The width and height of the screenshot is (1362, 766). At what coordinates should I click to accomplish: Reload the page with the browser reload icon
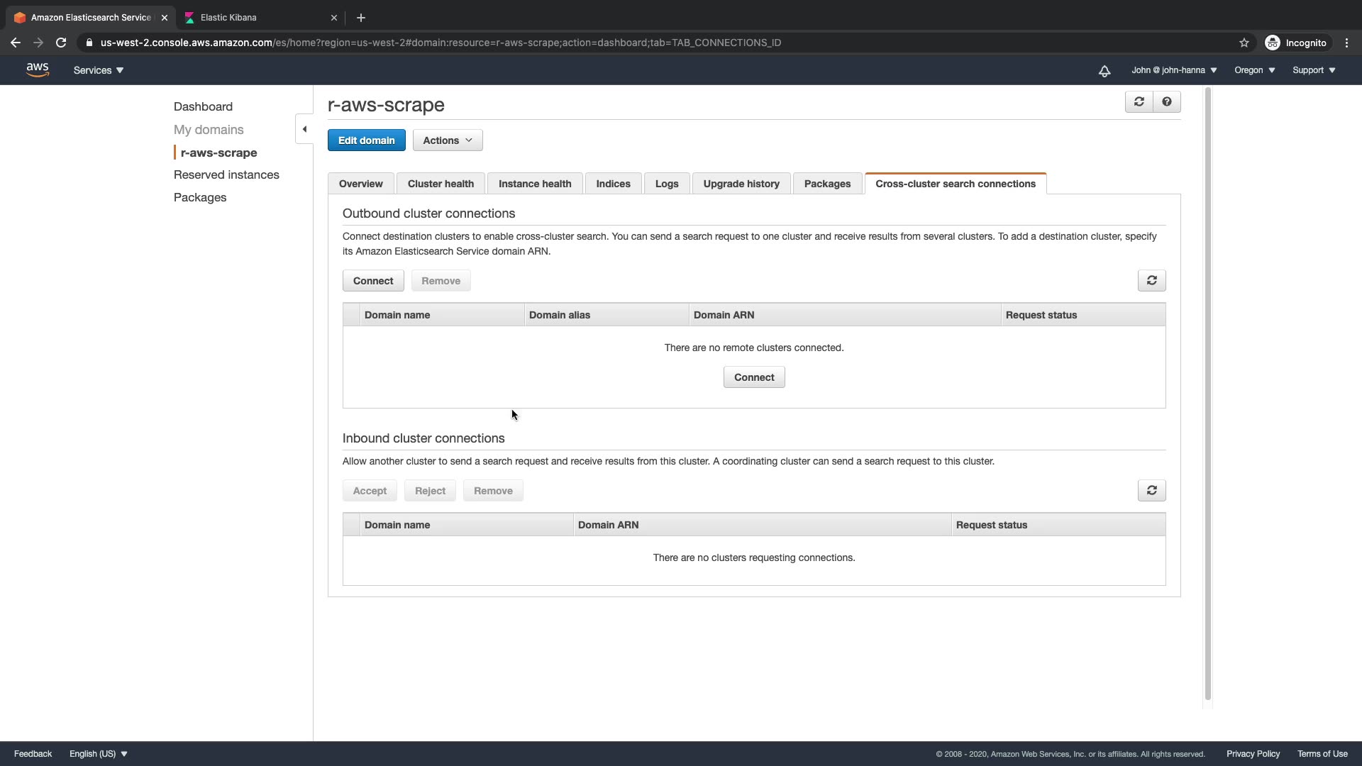coord(61,43)
